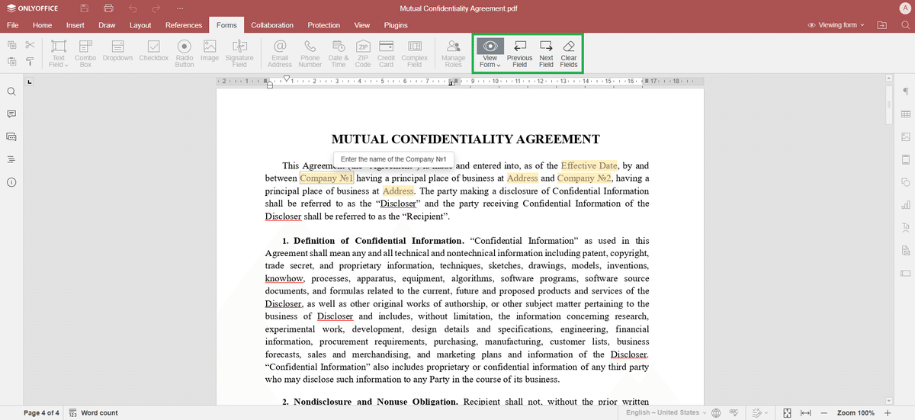Image resolution: width=915 pixels, height=420 pixels.
Task: Click the Company №1 form field
Action: (x=326, y=178)
